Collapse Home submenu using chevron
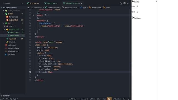 [156, 1]
